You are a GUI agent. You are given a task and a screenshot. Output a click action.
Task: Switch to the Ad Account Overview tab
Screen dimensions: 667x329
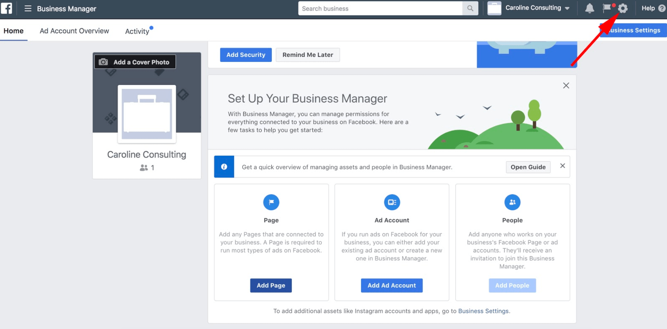pyautogui.click(x=74, y=31)
